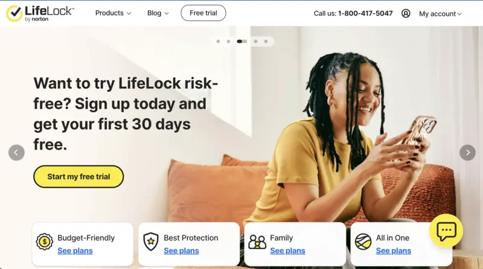This screenshot has width=483, height=269.
Task: Open See plans link under Family
Action: 287,251
